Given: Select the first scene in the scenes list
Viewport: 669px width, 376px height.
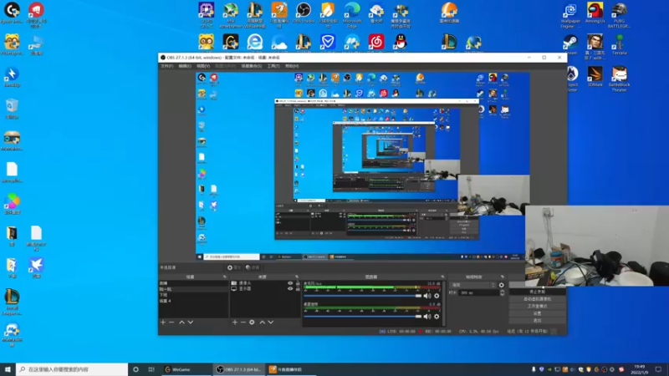Looking at the screenshot, I should coord(193,283).
